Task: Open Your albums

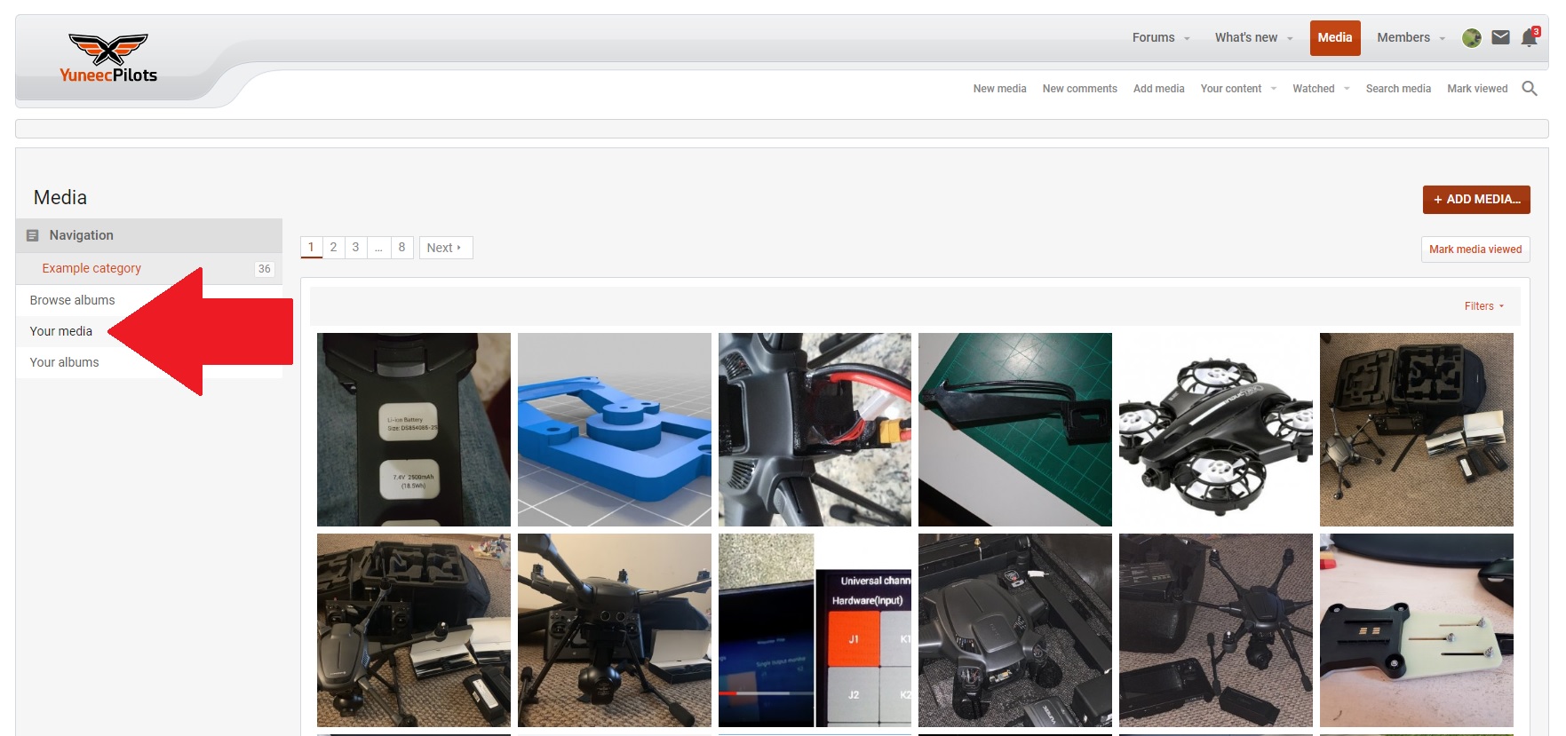Action: [64, 362]
